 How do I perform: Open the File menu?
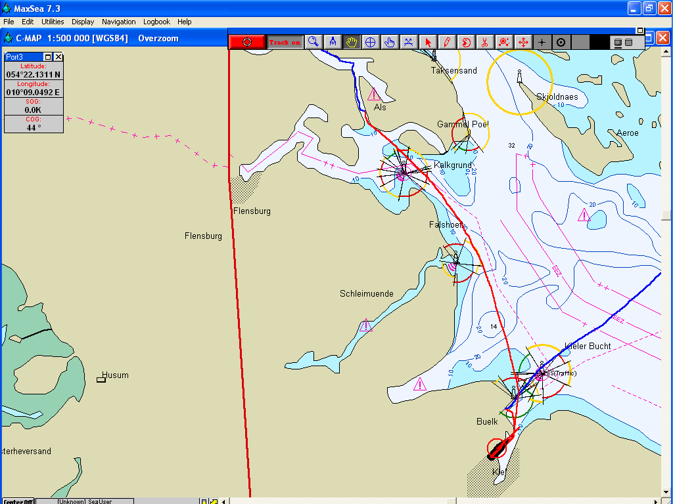click(x=9, y=22)
